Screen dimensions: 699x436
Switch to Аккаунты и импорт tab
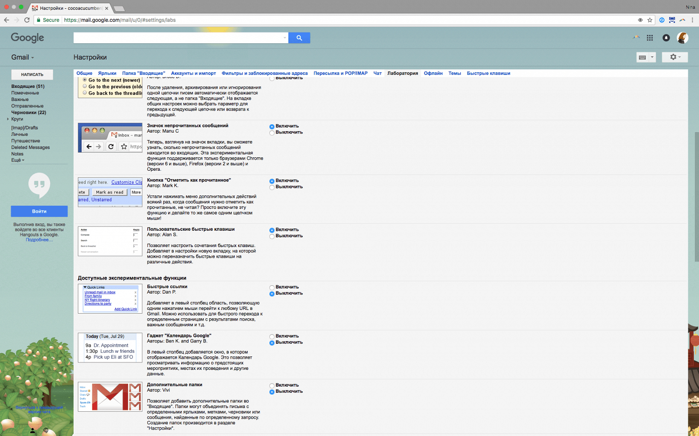pyautogui.click(x=193, y=73)
